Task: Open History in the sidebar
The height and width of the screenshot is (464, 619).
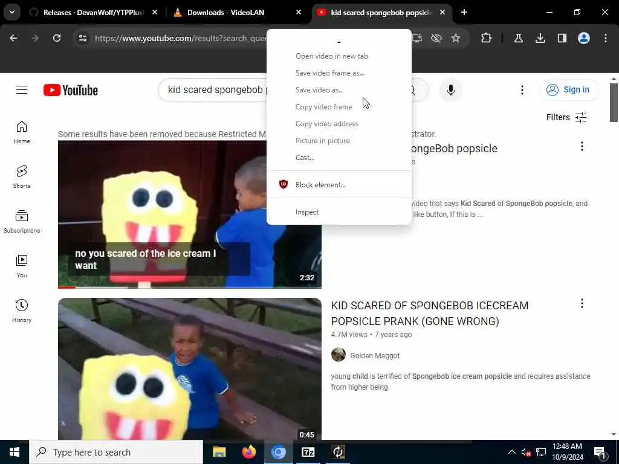Action: point(22,311)
